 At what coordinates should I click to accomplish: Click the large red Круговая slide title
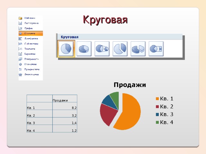pyautogui.click(x=105, y=20)
